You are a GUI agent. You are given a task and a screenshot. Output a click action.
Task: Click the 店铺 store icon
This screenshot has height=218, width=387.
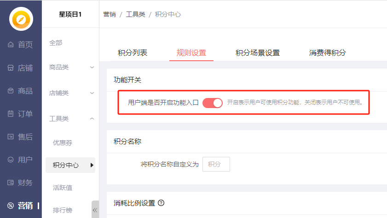[x=11, y=68]
